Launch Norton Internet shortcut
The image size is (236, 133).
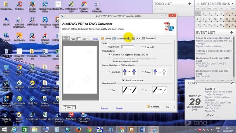[19, 117]
